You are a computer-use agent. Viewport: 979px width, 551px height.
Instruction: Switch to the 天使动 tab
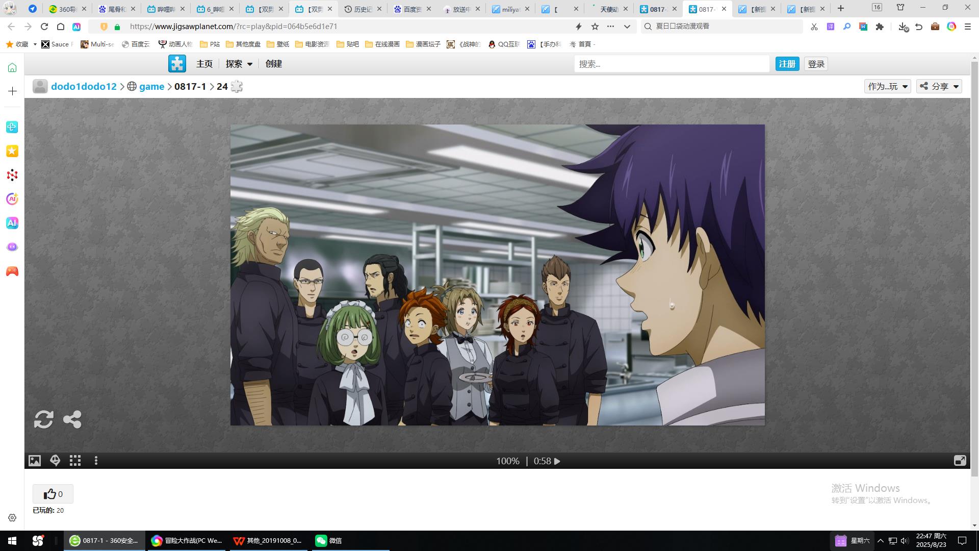coord(609,9)
